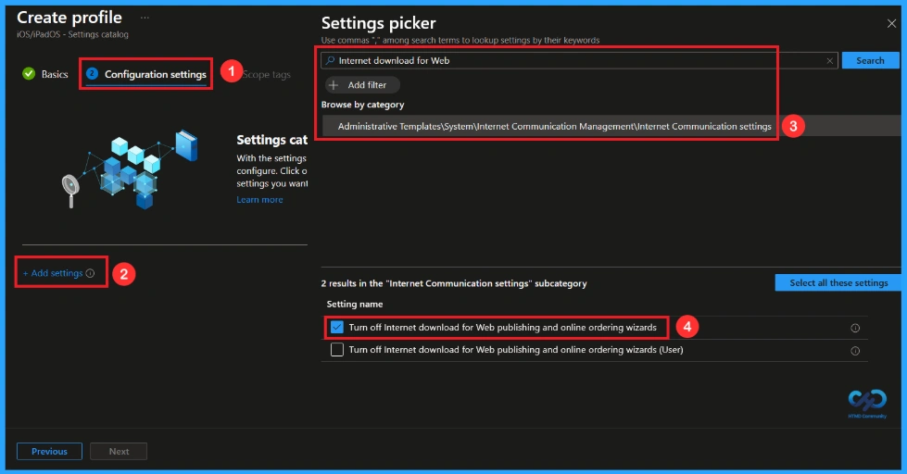The image size is (907, 474).
Task: Click the Settings picker heading
Action: 378,23
